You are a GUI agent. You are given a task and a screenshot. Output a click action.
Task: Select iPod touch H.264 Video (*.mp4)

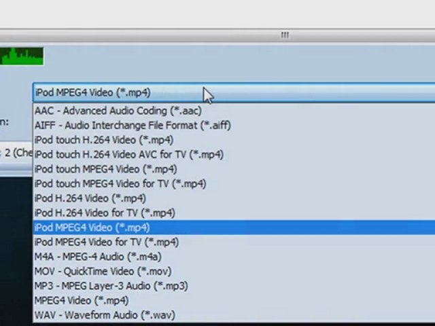click(x=103, y=140)
